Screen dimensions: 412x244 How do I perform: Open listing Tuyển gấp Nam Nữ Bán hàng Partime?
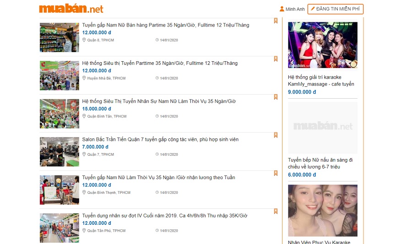166,25
